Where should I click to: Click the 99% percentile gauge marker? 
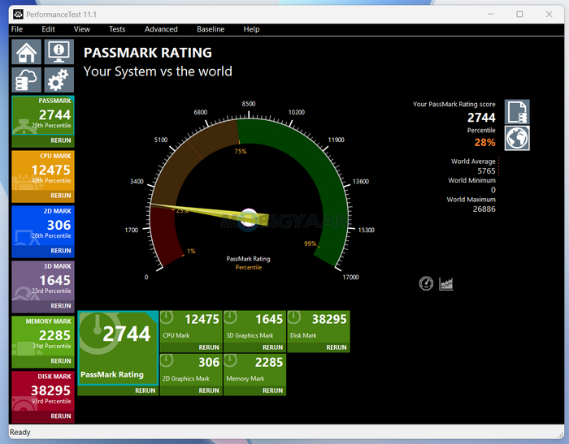point(311,244)
